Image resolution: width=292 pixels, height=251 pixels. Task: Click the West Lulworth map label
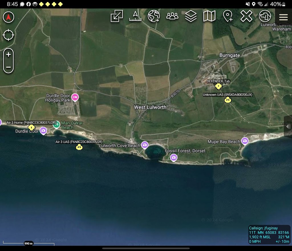pos(150,107)
